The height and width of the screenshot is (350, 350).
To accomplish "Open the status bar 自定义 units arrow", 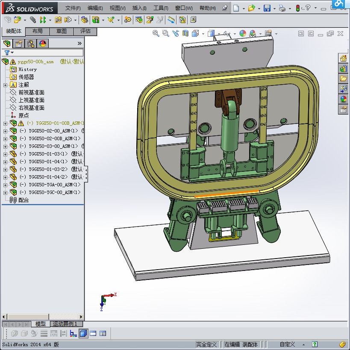I will coord(303,345).
